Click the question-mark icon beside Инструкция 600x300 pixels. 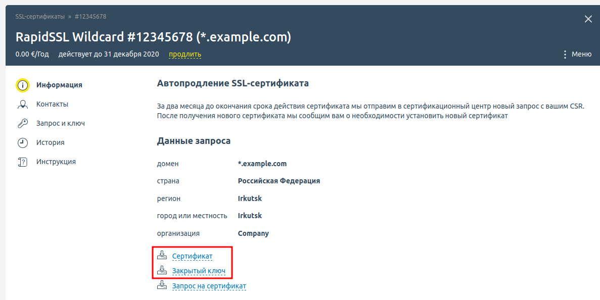(22, 162)
